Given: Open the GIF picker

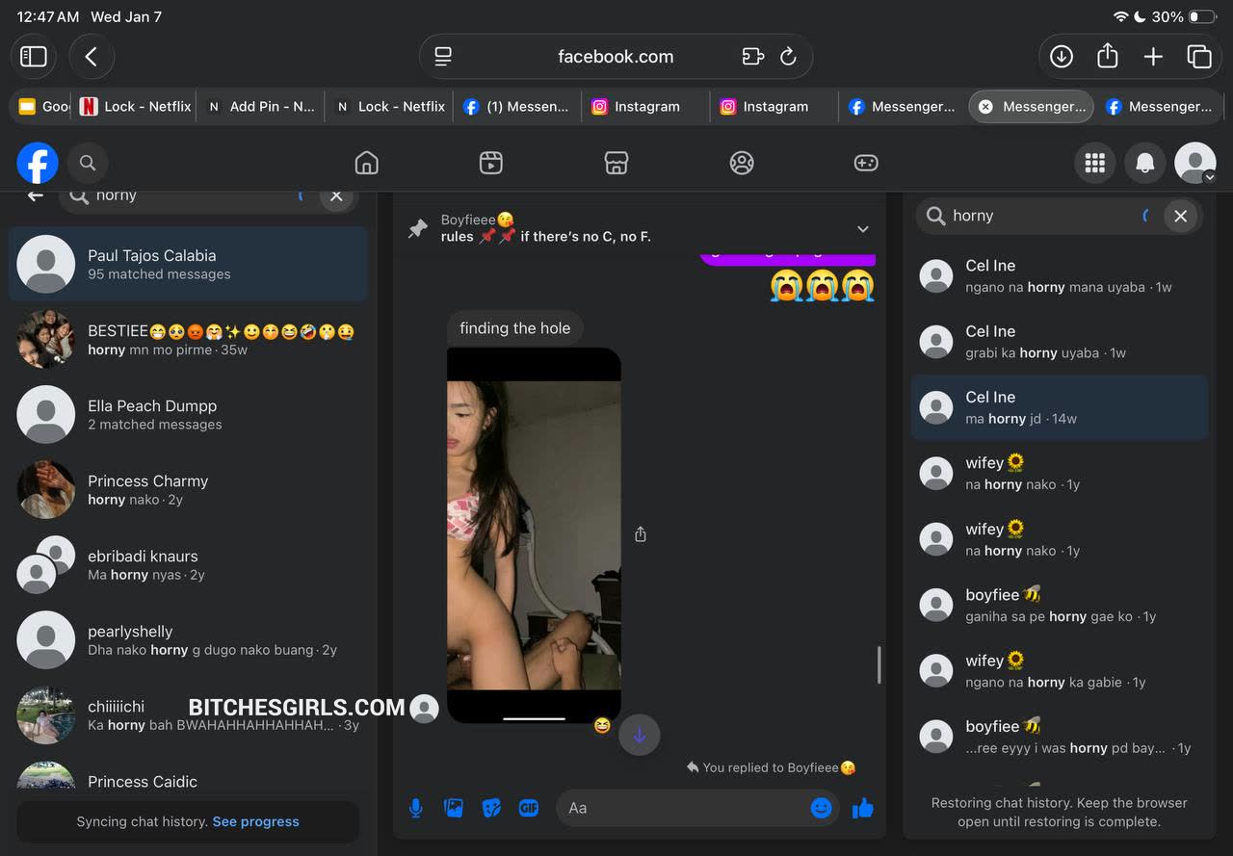Looking at the screenshot, I should point(529,808).
